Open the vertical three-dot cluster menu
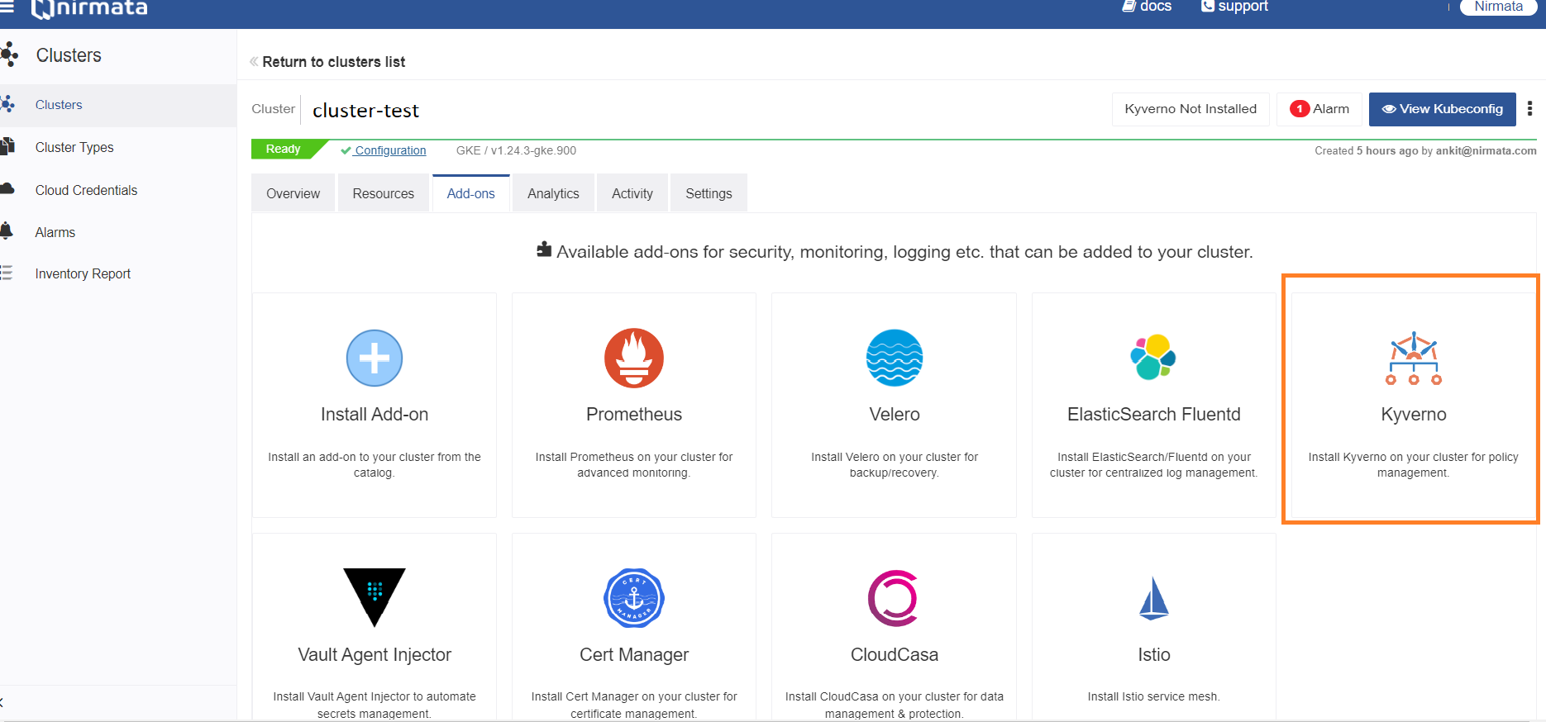The height and width of the screenshot is (722, 1546). pos(1529,108)
